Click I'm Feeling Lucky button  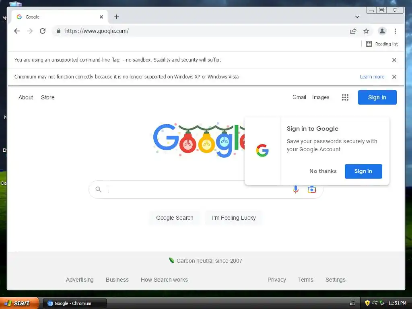tap(234, 218)
